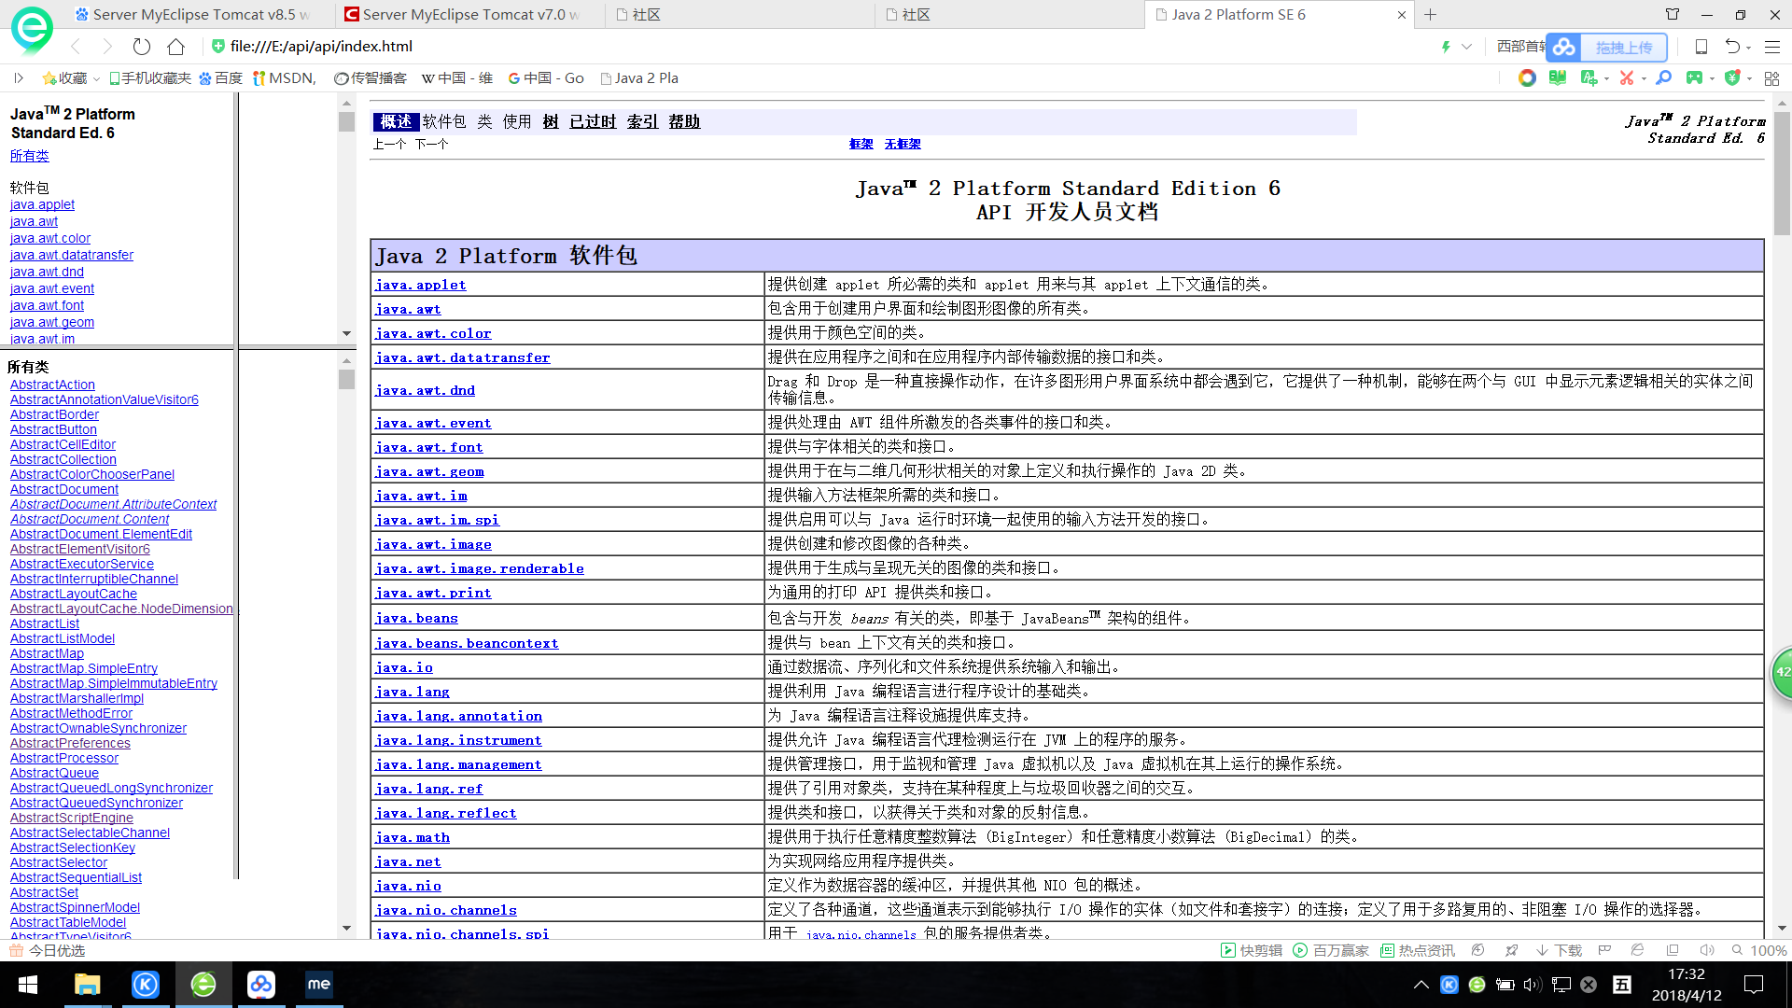
Task: Open the 收藏 favorites star menu
Action: [71, 78]
